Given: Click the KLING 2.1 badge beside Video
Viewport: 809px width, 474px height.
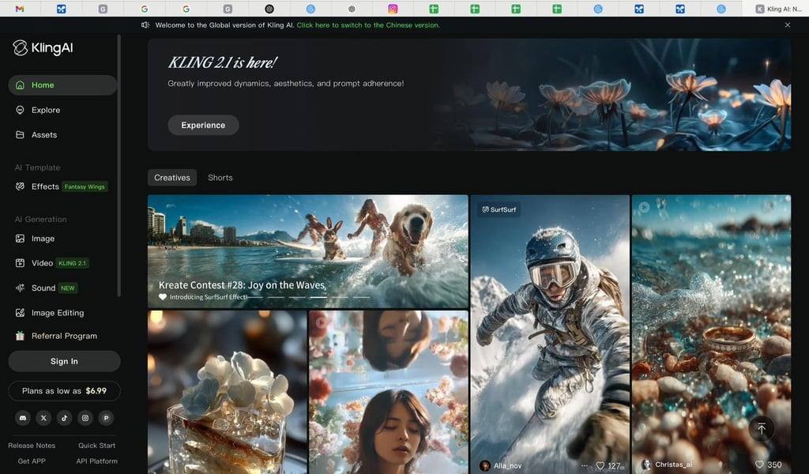Looking at the screenshot, I should pyautogui.click(x=72, y=263).
